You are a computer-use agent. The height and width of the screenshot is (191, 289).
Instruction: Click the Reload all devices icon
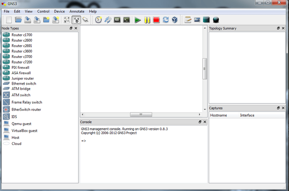[166, 20]
